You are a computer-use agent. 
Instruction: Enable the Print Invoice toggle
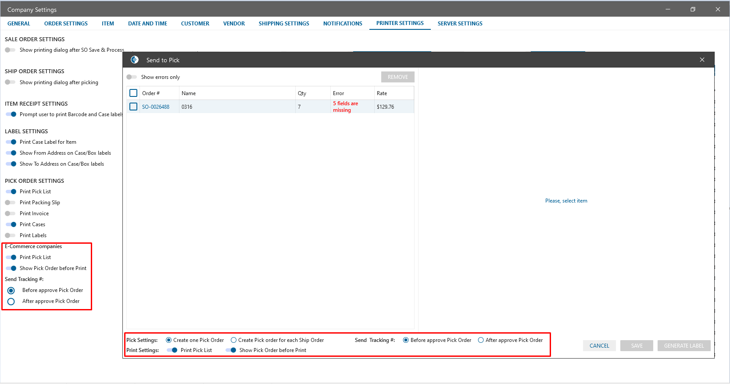coord(10,213)
